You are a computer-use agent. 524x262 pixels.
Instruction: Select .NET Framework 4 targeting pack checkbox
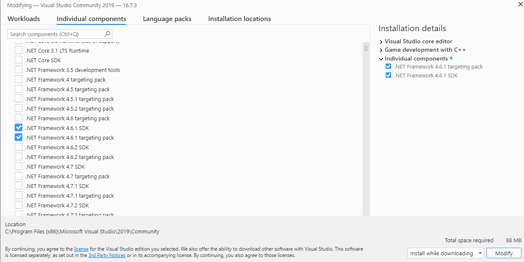(19, 79)
